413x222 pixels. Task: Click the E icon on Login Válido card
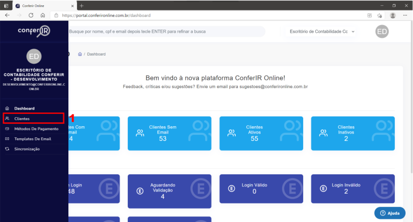[232, 188]
